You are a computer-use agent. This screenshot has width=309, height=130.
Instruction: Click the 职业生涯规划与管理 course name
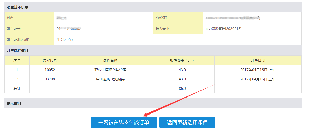[110, 70]
